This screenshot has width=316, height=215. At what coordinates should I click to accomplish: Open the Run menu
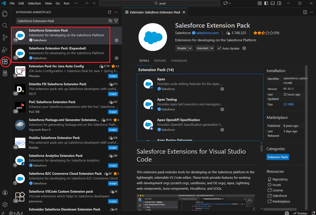(x=67, y=3)
